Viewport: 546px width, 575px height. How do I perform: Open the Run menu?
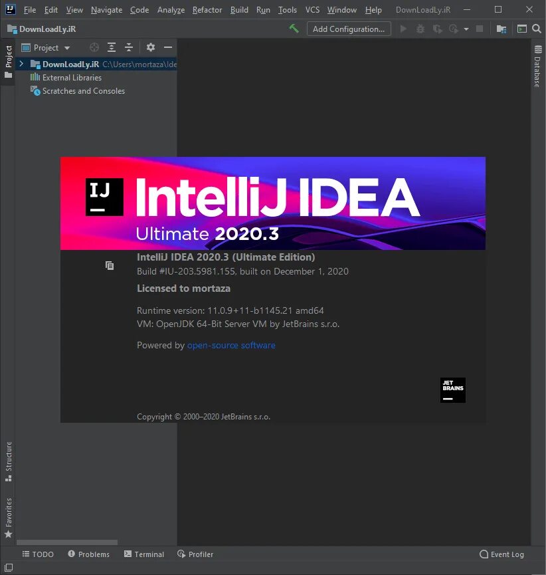[x=263, y=10]
